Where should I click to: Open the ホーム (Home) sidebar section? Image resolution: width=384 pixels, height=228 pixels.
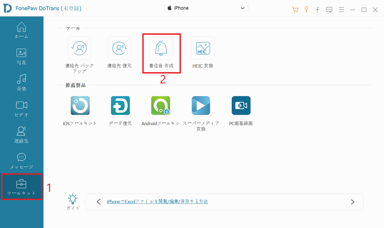point(21,30)
